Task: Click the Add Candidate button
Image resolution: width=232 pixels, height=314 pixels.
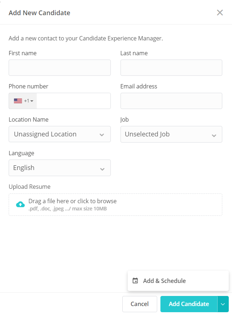Action: pos(188,304)
